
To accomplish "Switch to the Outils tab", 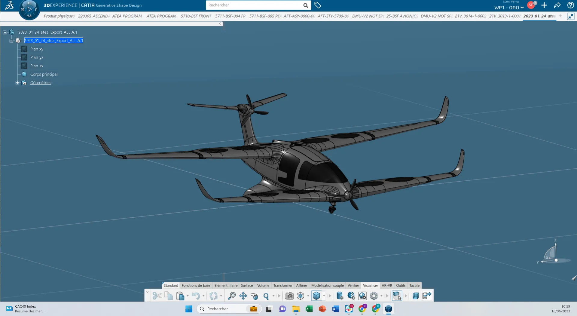I will [x=401, y=285].
